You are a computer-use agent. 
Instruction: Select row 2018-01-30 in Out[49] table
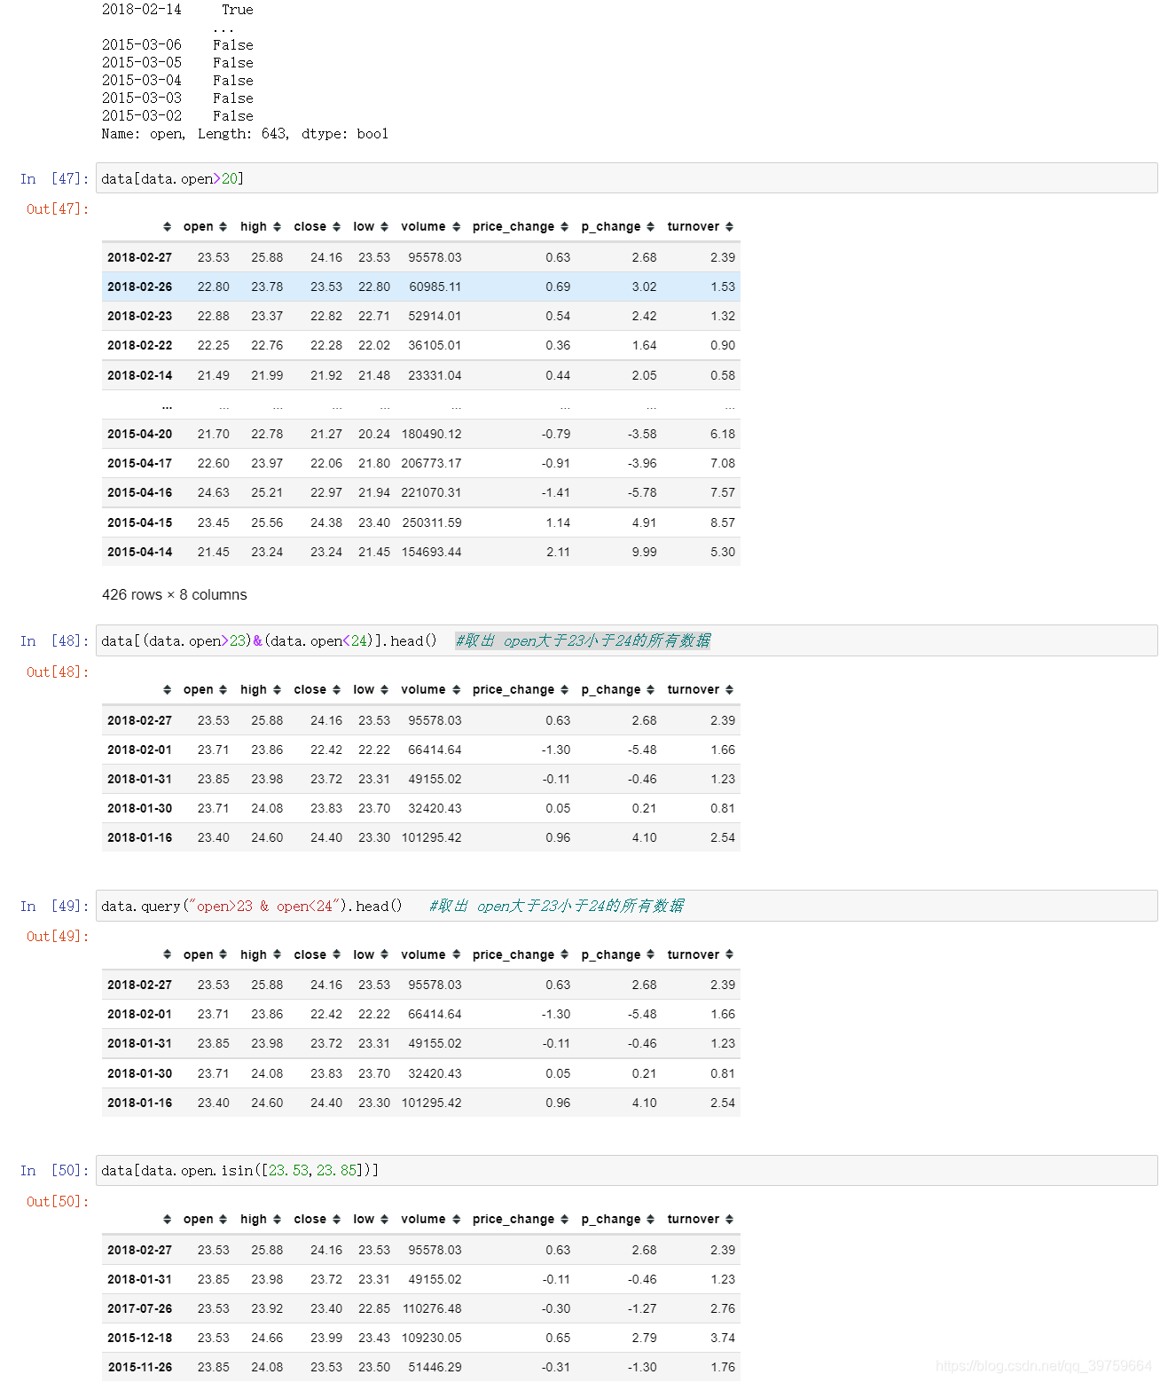420,1073
